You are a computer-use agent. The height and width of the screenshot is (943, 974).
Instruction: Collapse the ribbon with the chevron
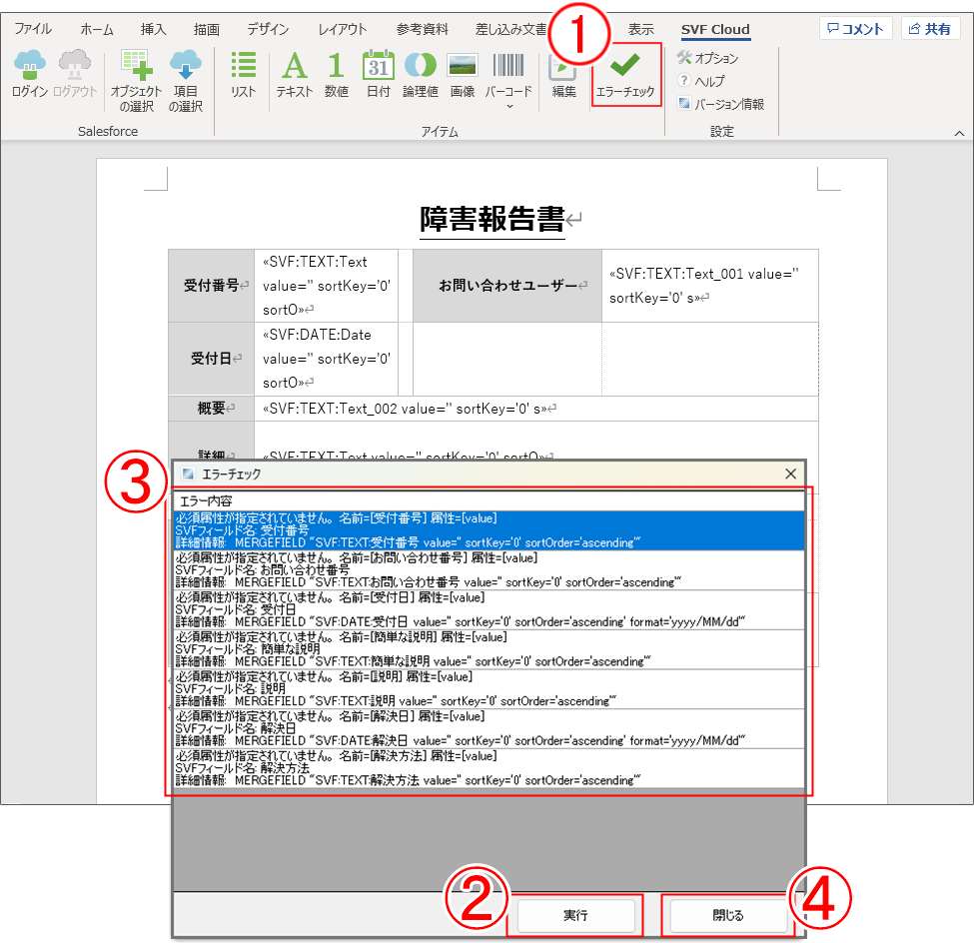pyautogui.click(x=959, y=132)
